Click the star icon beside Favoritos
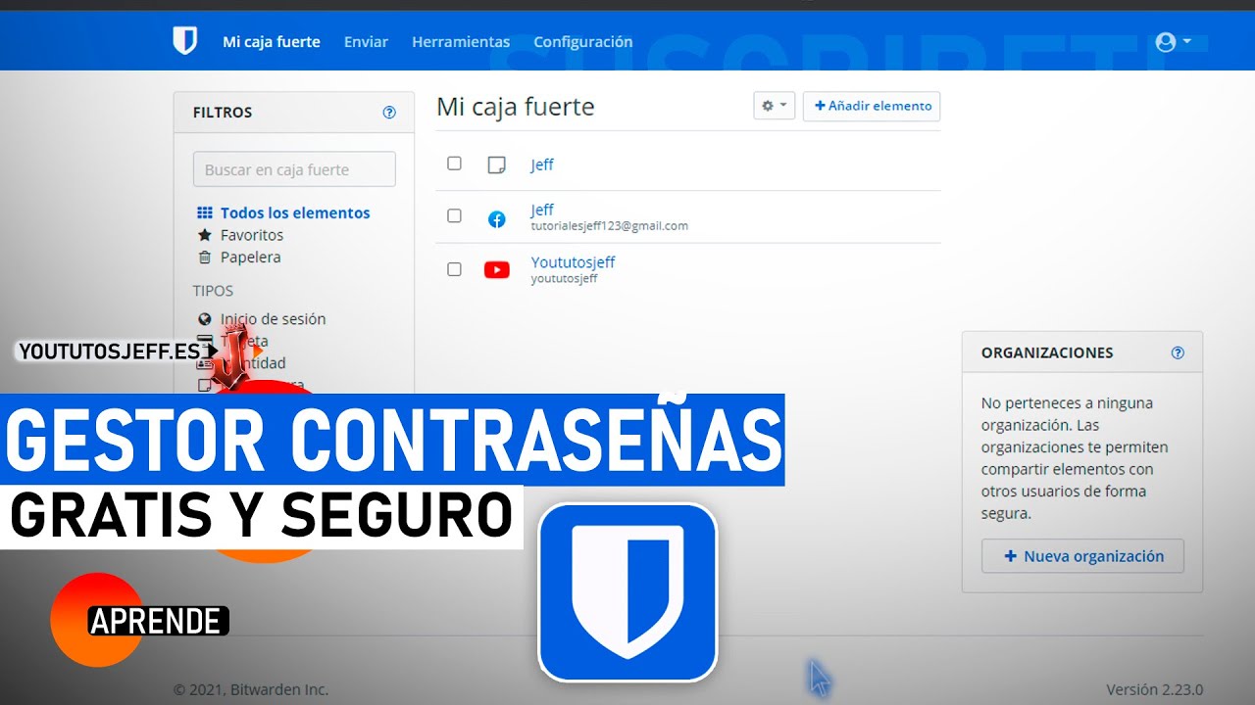The width and height of the screenshot is (1255, 705). click(x=205, y=235)
